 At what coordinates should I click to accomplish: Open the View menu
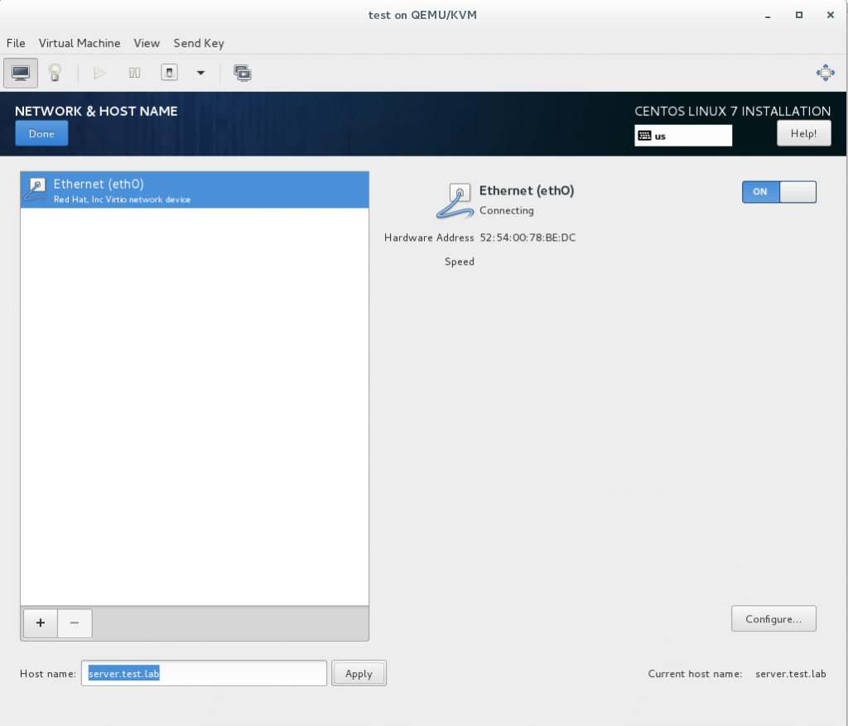point(147,43)
